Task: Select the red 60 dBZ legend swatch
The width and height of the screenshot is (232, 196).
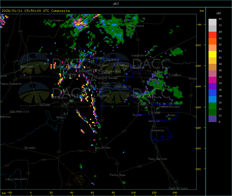Action: 212,35
